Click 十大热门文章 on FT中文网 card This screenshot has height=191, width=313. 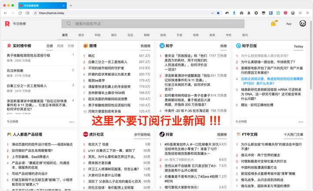pyautogui.click(x=293, y=135)
